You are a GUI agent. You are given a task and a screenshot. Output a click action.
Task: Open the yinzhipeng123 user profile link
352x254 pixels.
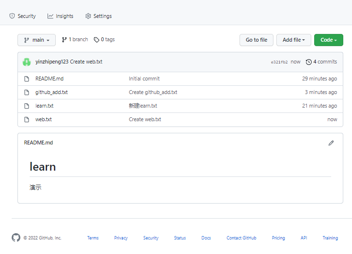(x=52, y=62)
